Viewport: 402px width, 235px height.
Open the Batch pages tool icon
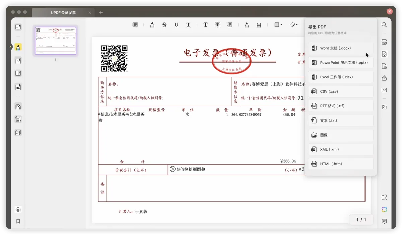(x=18, y=133)
